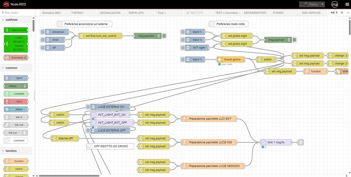Viewport: 351px width, 177px height.
Task: Add a new flow with the plus button
Action: (x=342, y=13)
